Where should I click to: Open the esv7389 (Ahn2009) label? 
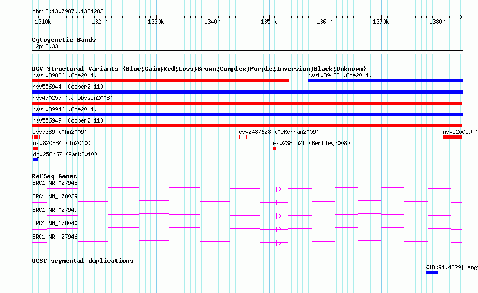[60, 132]
